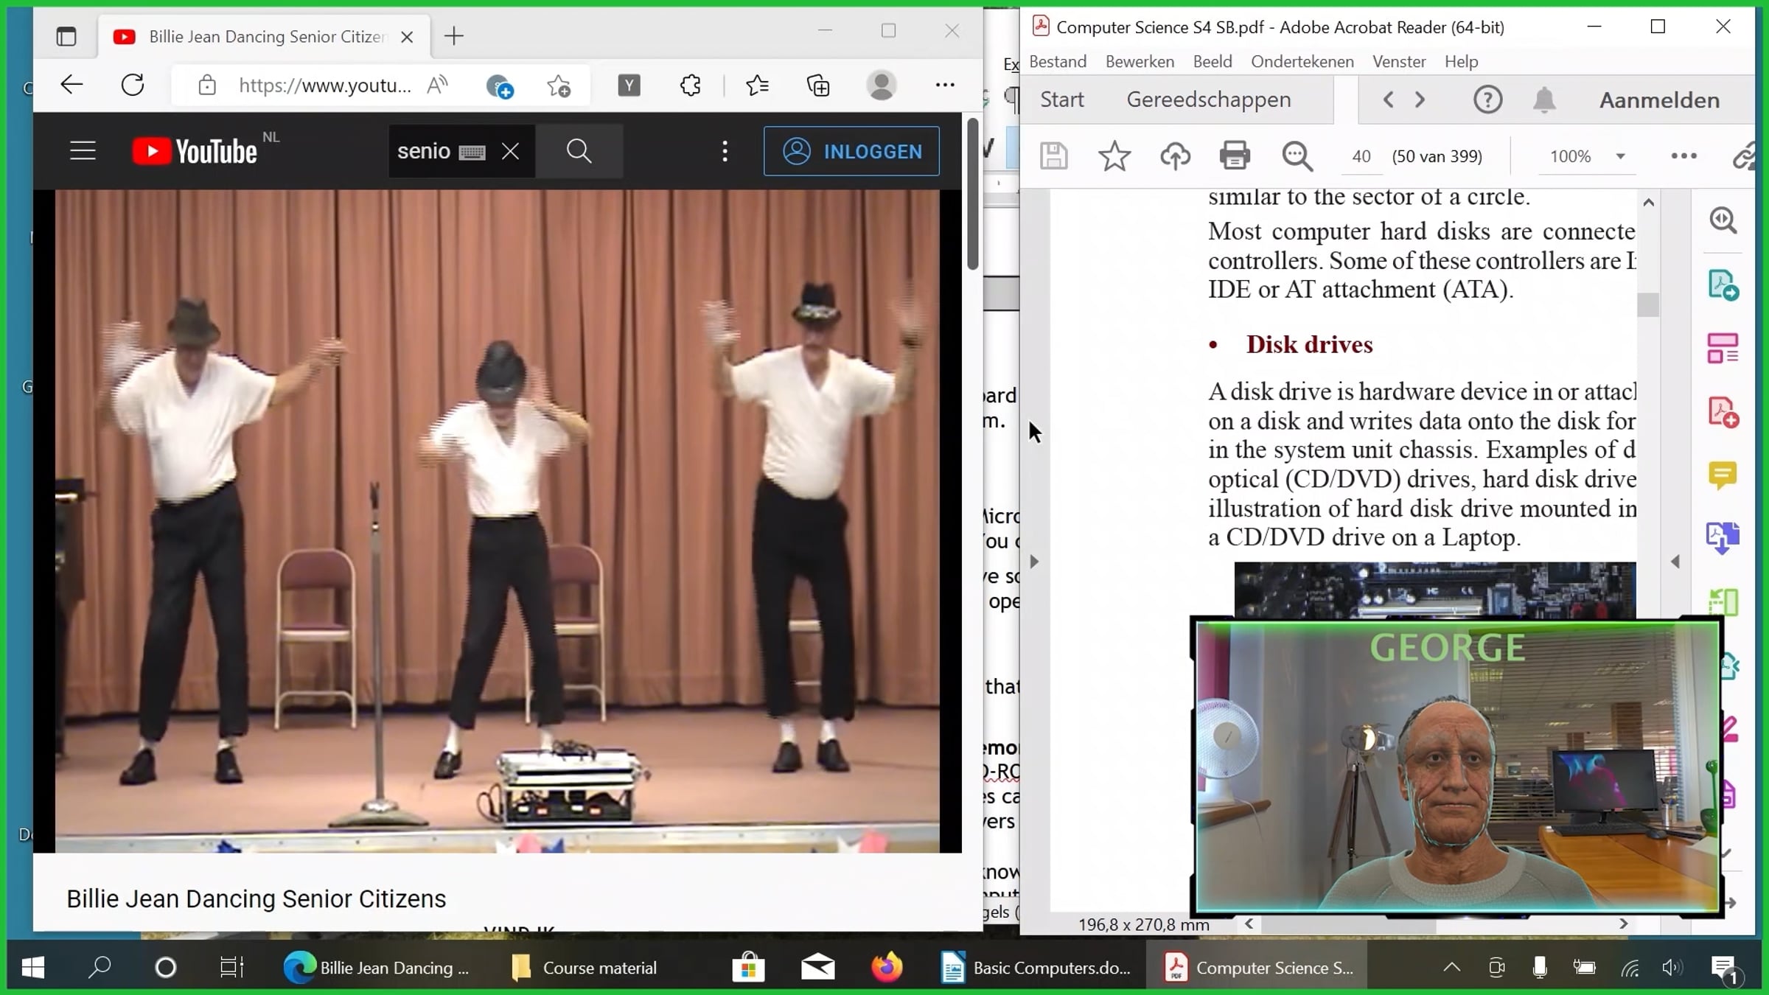Add this page to Edge favorites
This screenshot has height=995, width=1769.
559,85
